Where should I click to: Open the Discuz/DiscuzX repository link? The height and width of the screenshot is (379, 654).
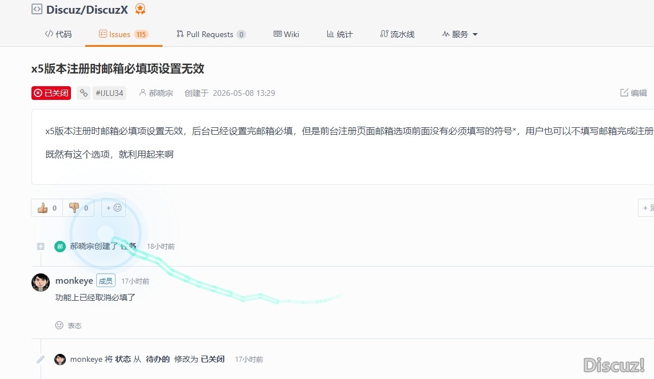(x=87, y=10)
